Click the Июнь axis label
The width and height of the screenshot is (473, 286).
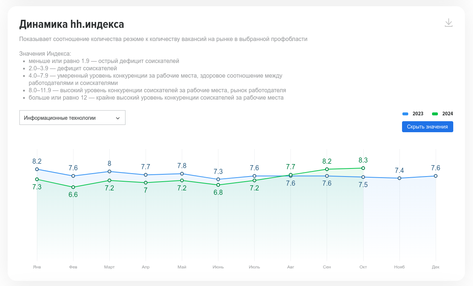pyautogui.click(x=218, y=267)
